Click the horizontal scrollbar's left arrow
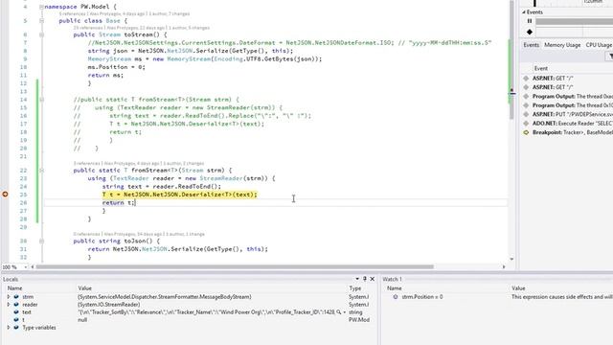 (x=33, y=266)
